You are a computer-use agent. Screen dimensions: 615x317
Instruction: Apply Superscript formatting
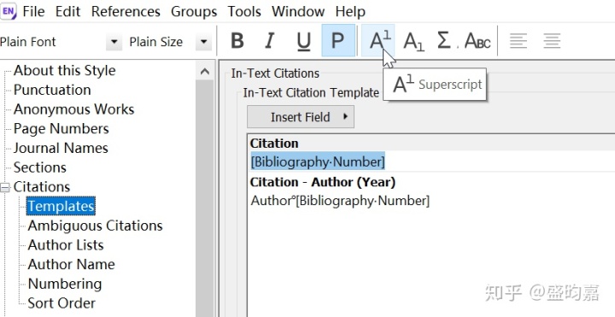[x=378, y=41]
